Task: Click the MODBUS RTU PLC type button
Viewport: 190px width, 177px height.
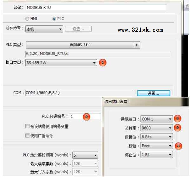Action: point(80,45)
